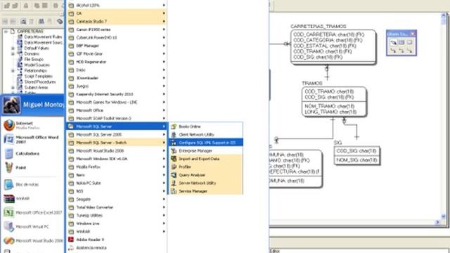Open Kaspersky Internet Security 2010 folder
This screenshot has height=253, width=450.
[117, 94]
